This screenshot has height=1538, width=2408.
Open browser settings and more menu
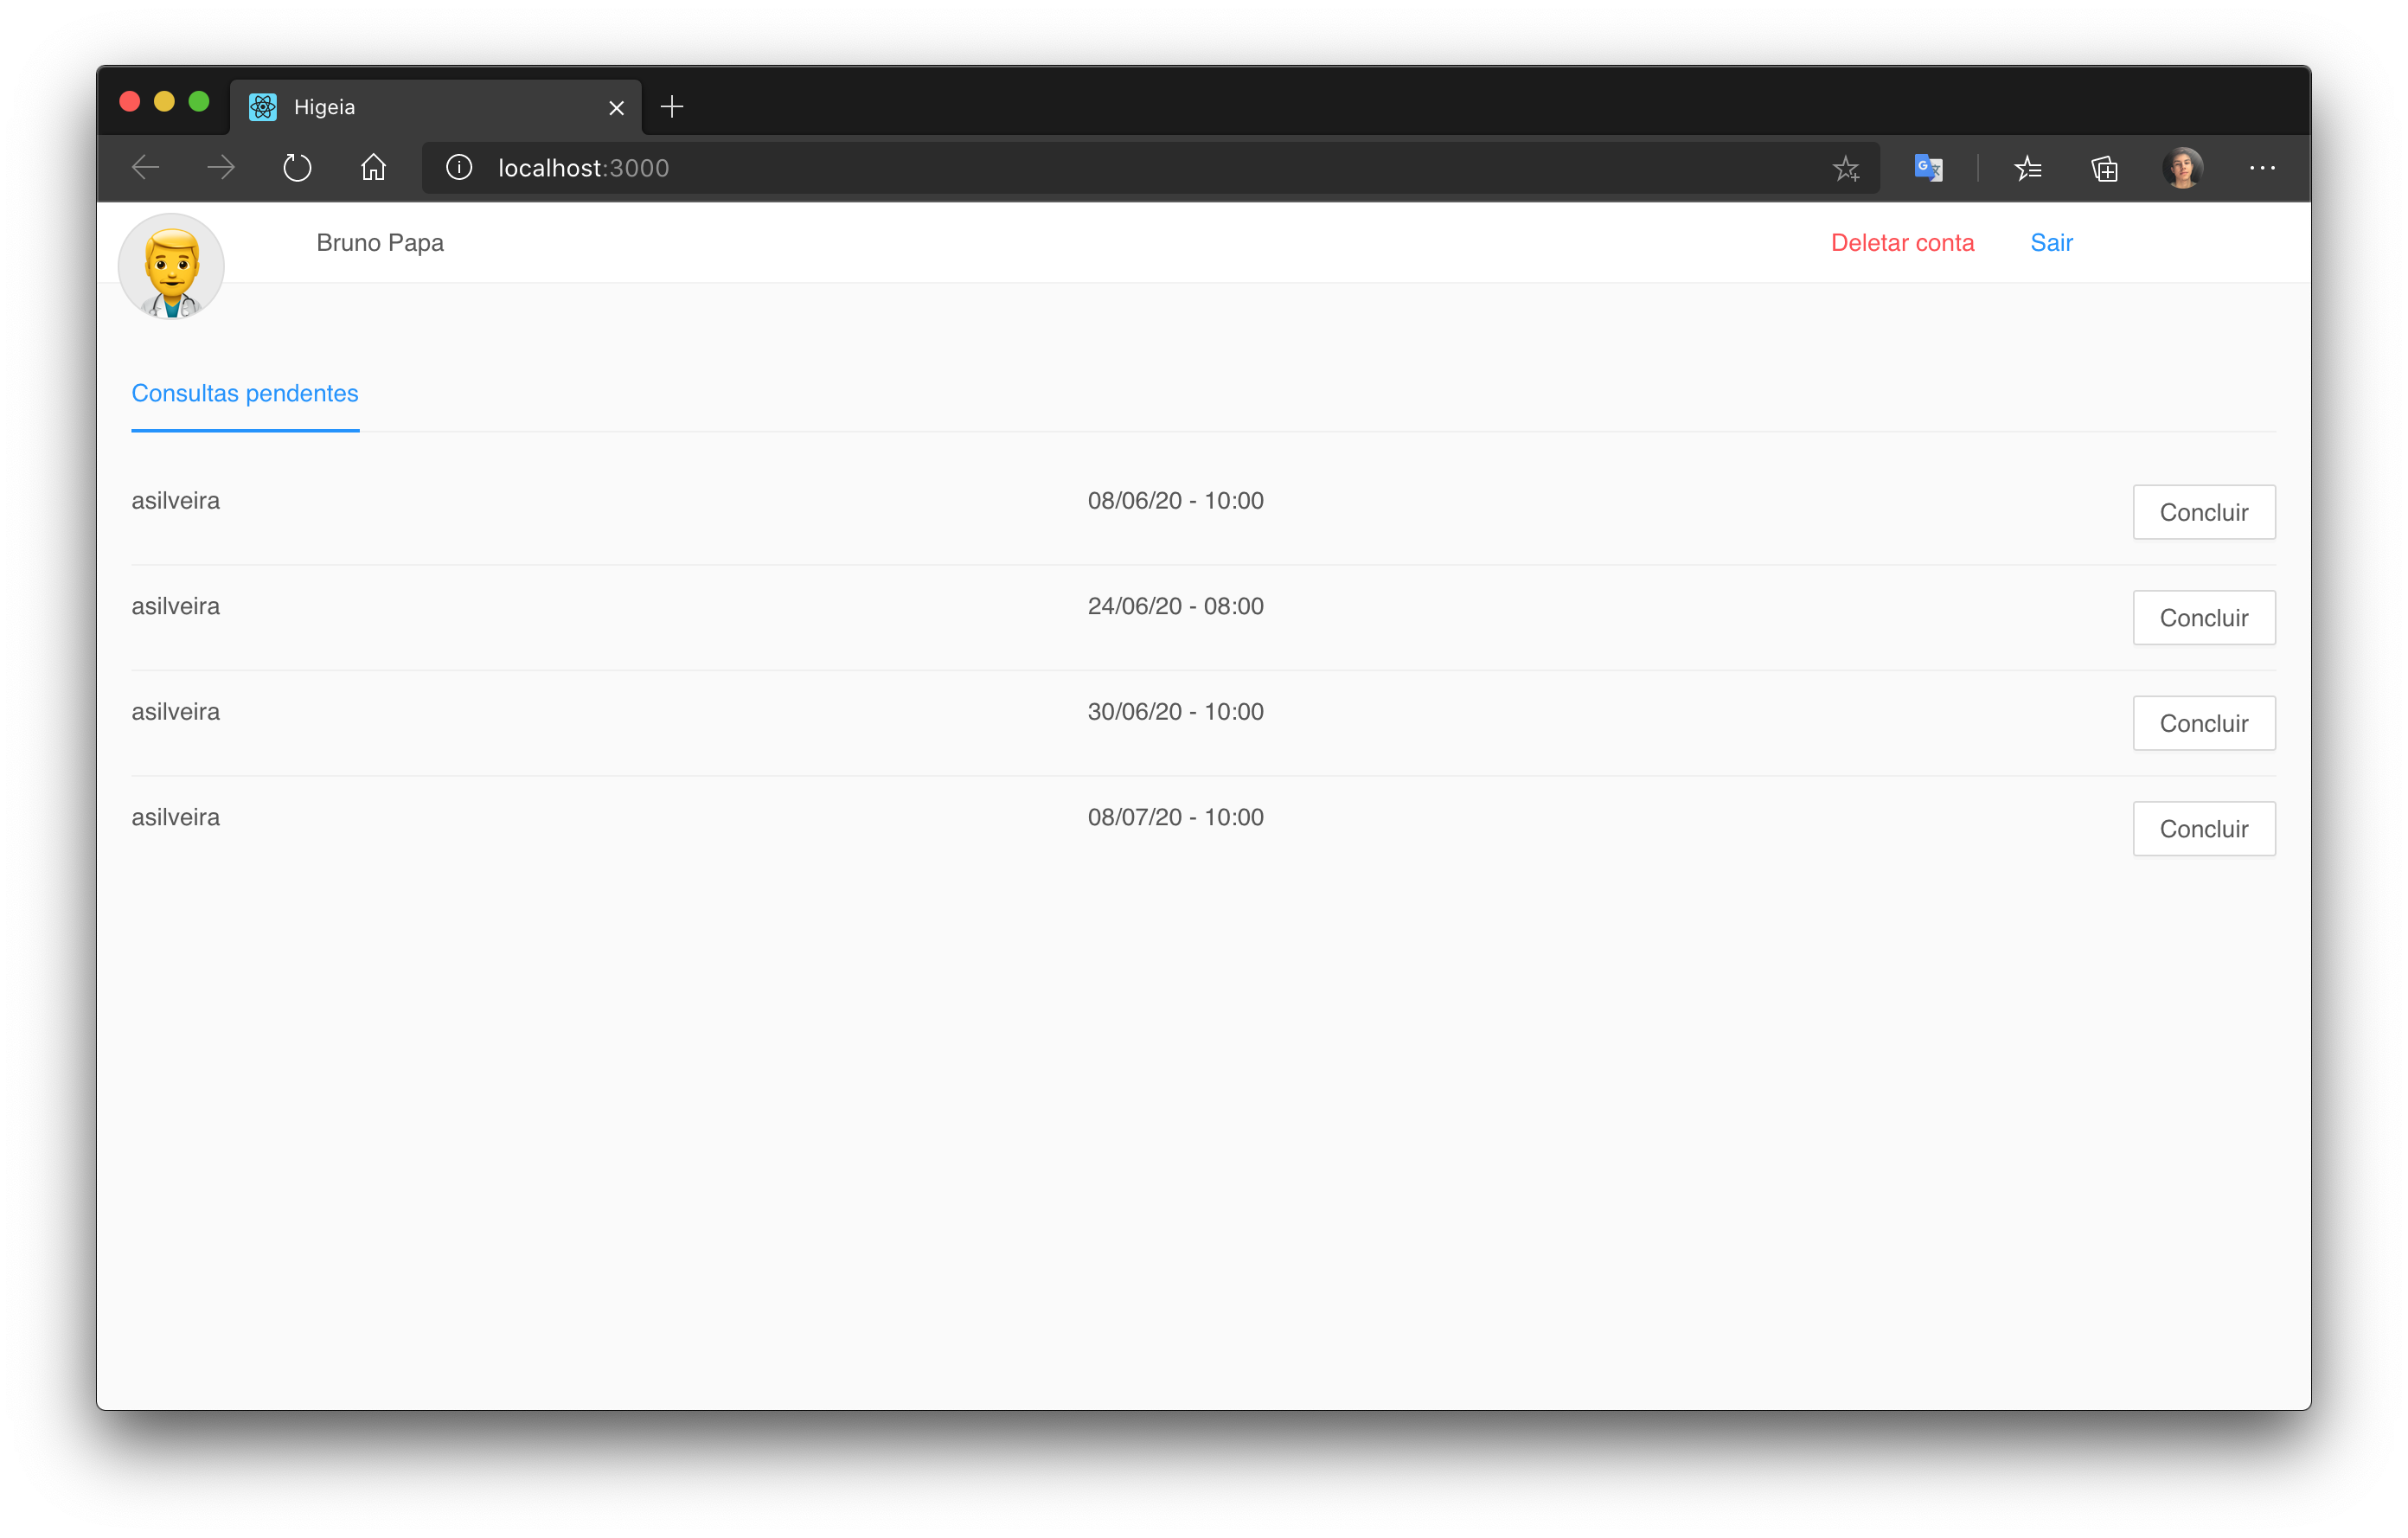click(x=2262, y=168)
